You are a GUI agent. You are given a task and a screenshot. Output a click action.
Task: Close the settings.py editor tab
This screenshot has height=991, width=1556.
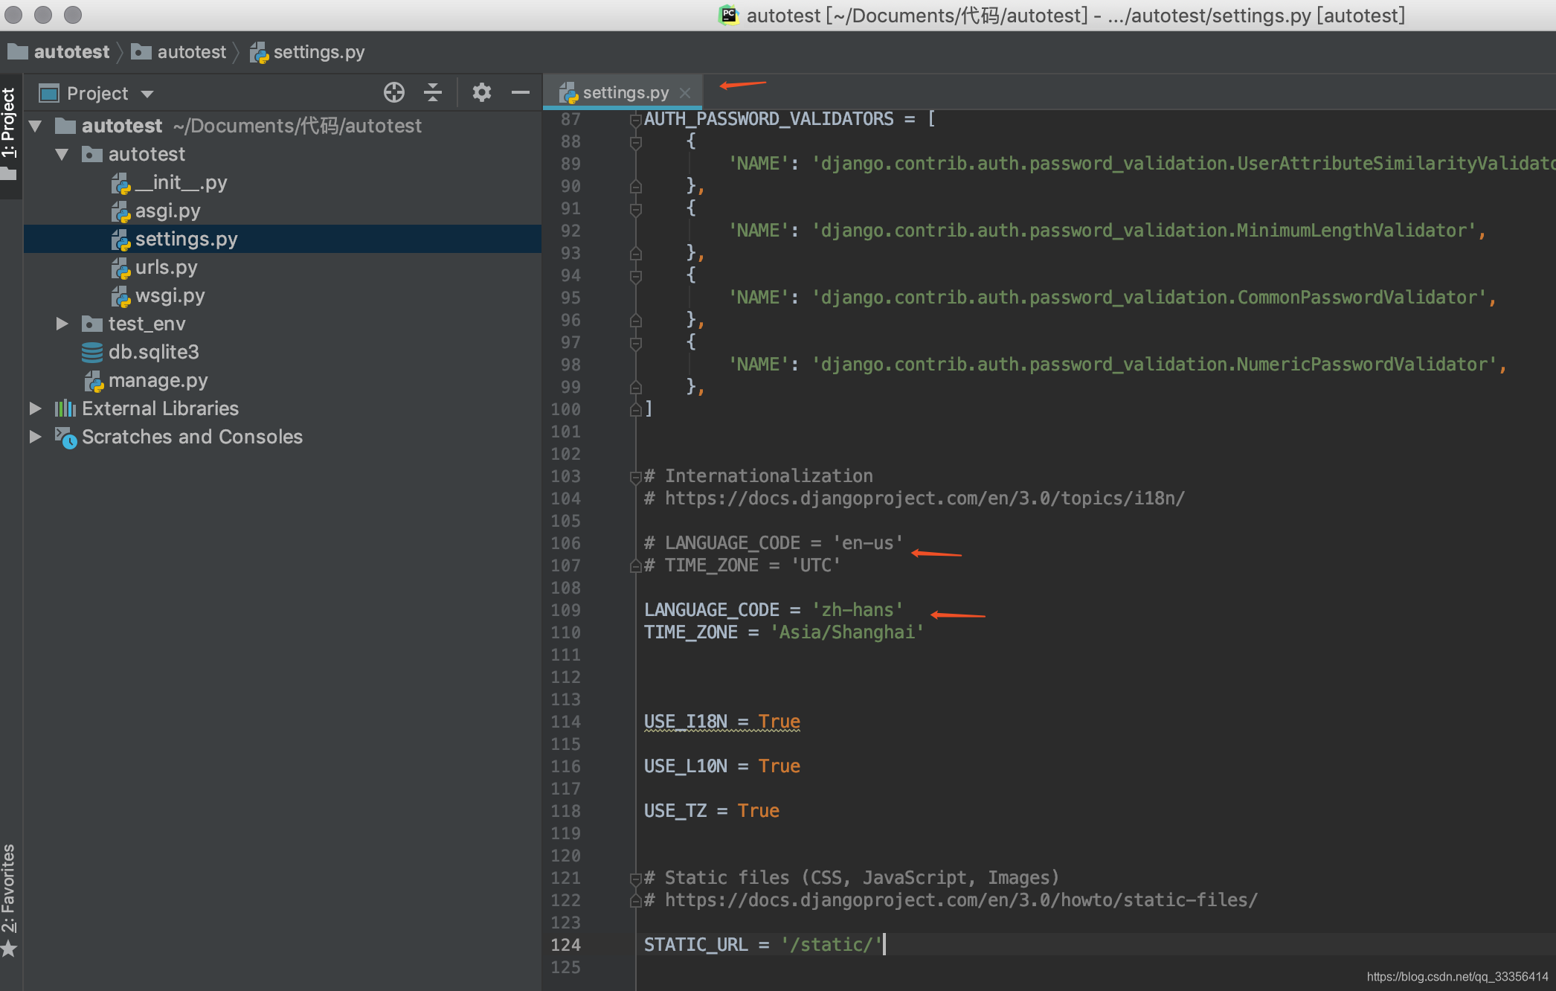tap(685, 93)
